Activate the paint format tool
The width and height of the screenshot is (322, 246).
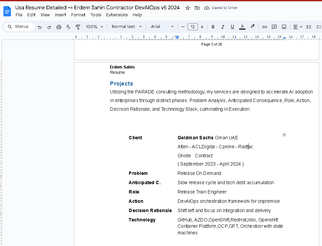pyautogui.click(x=78, y=27)
